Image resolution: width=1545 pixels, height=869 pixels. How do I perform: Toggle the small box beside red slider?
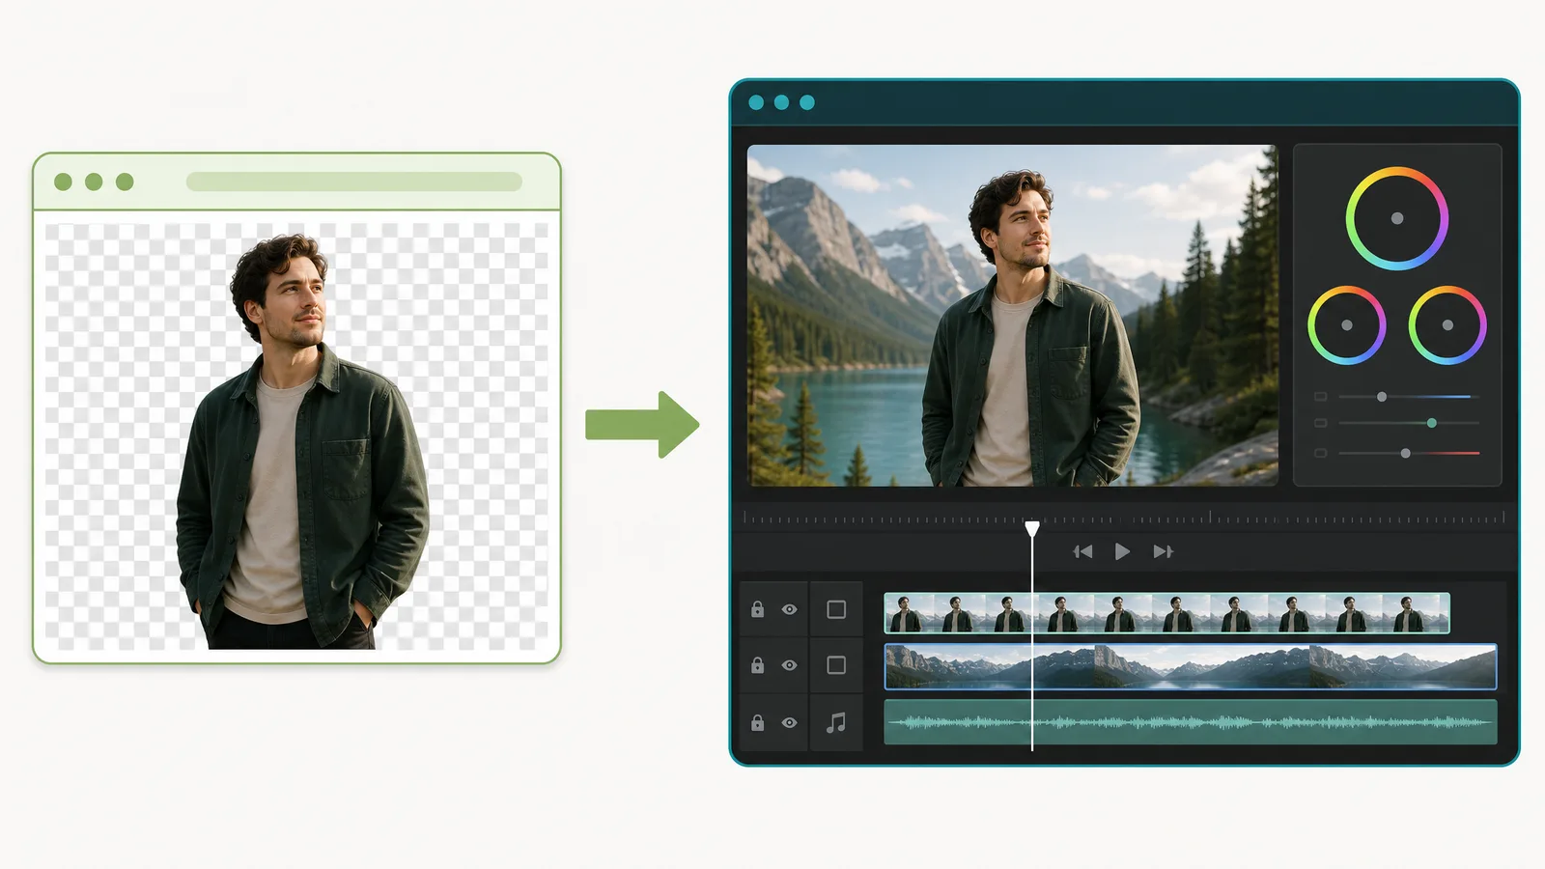(1321, 453)
